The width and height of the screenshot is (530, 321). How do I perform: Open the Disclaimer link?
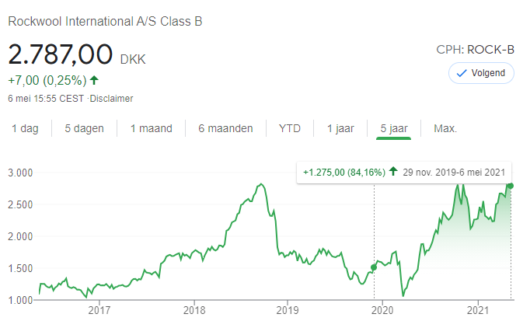pyautogui.click(x=111, y=99)
